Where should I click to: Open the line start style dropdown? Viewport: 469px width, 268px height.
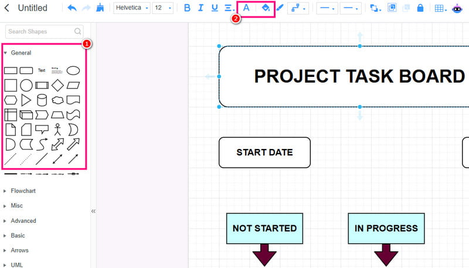(327, 8)
